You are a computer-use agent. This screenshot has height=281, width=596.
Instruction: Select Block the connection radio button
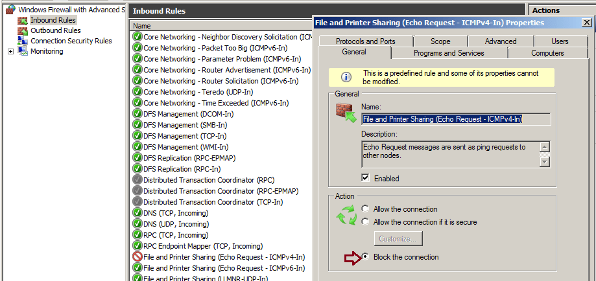coord(365,257)
